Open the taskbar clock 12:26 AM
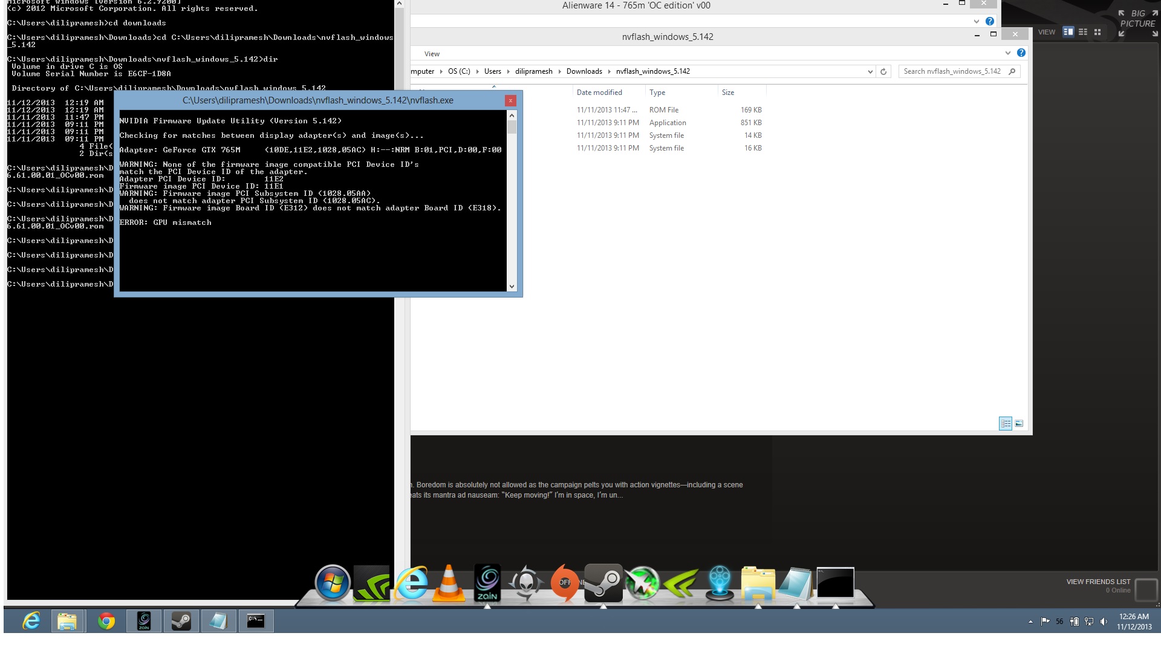Viewport: 1161px width, 653px height. 1134,622
